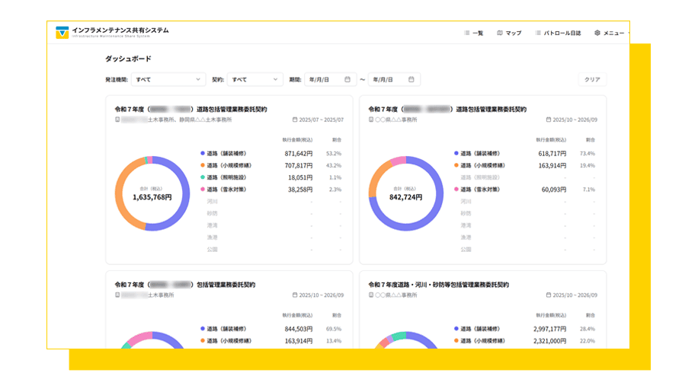Click the donut chart totaling 1,635,768円
698x392 pixels.
point(152,193)
